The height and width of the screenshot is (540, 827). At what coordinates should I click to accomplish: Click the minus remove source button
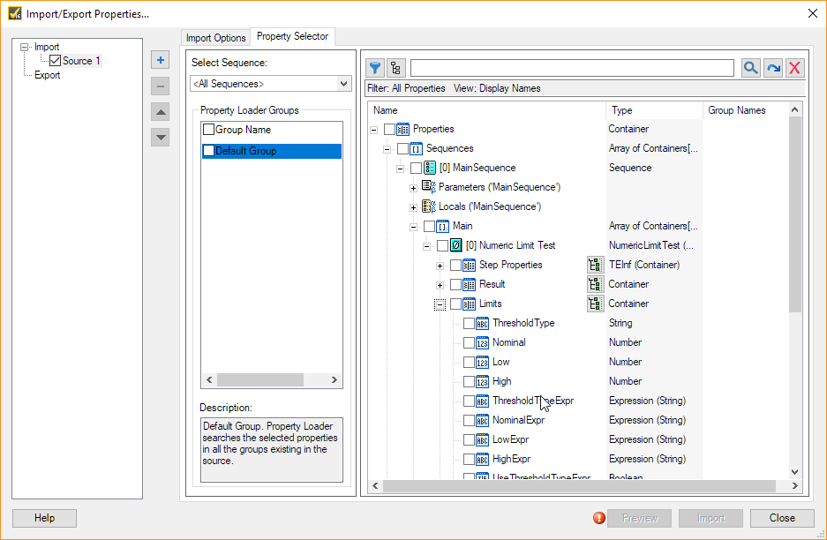(x=161, y=86)
